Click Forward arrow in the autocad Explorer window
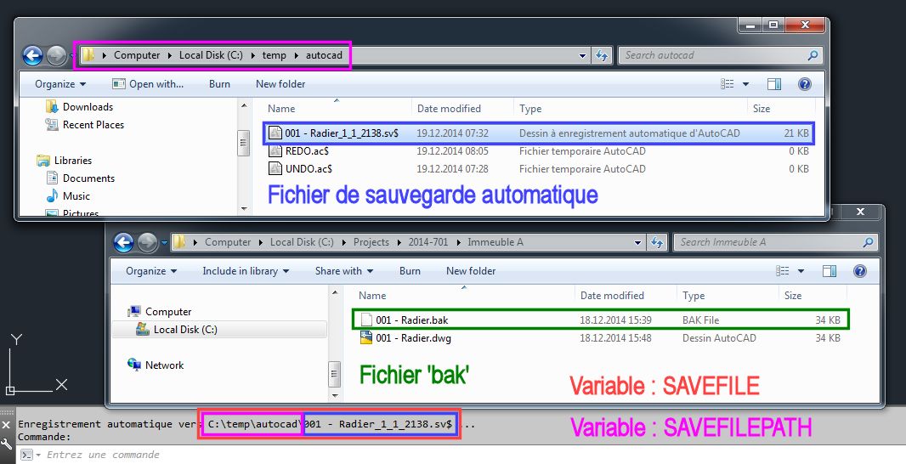This screenshot has height=464, width=906. click(x=56, y=55)
